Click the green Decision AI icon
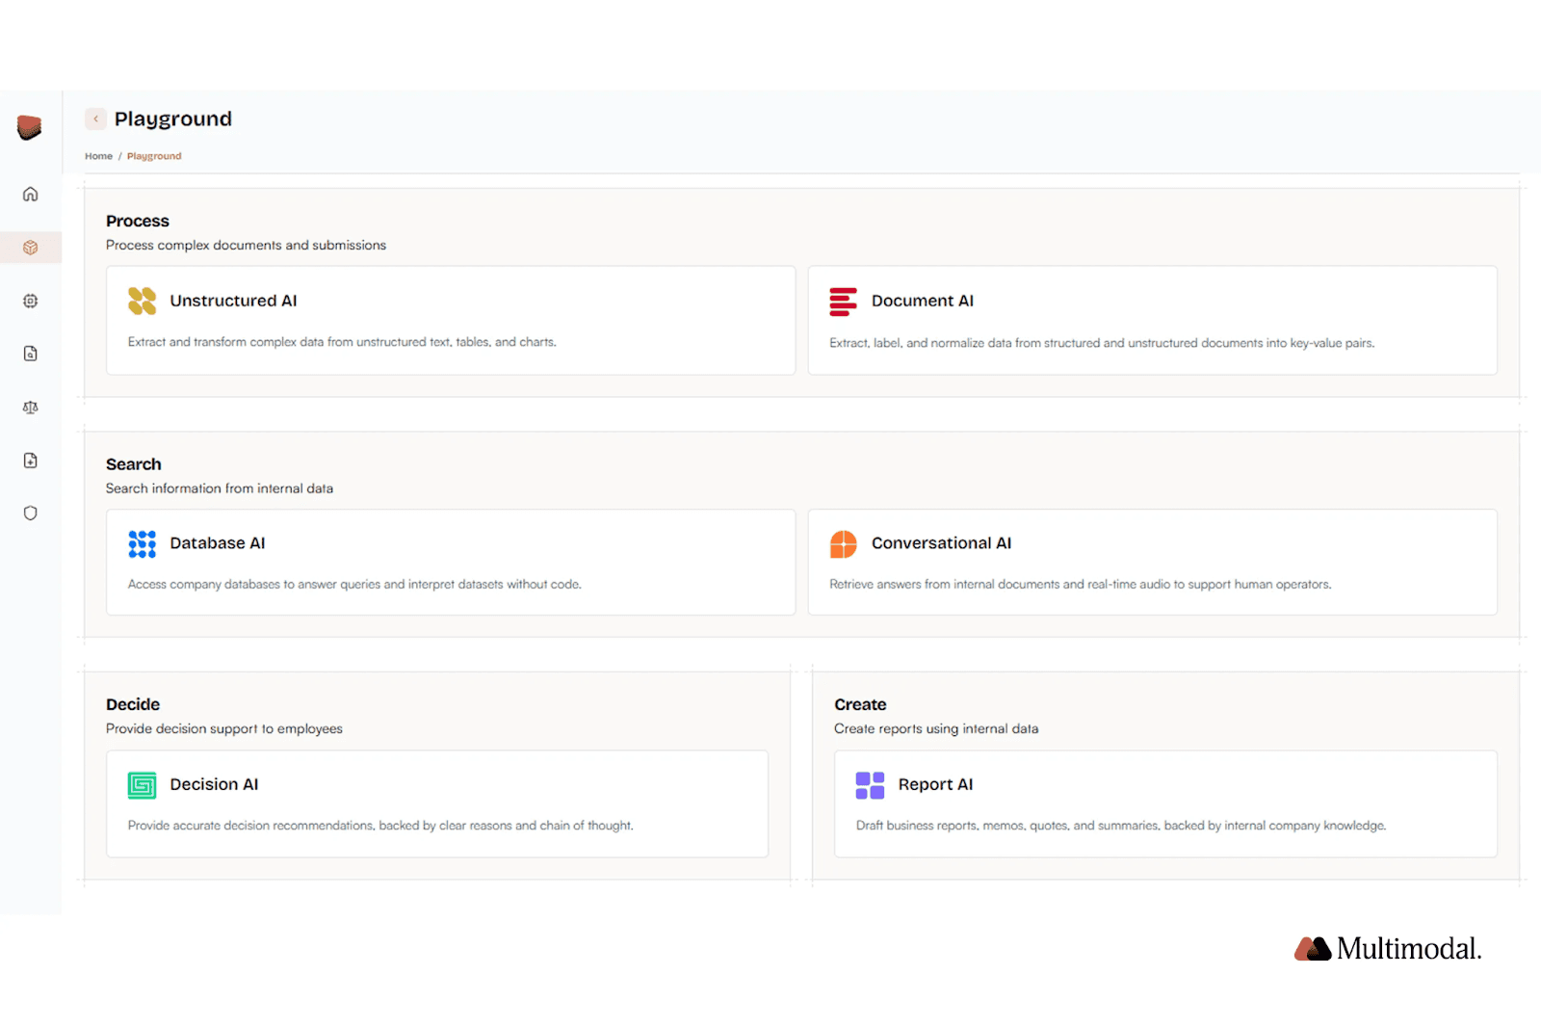 coord(143,785)
